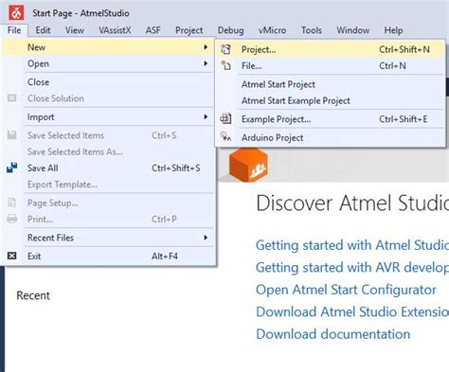
Task: Click the Arduino Project icon
Action: click(225, 136)
